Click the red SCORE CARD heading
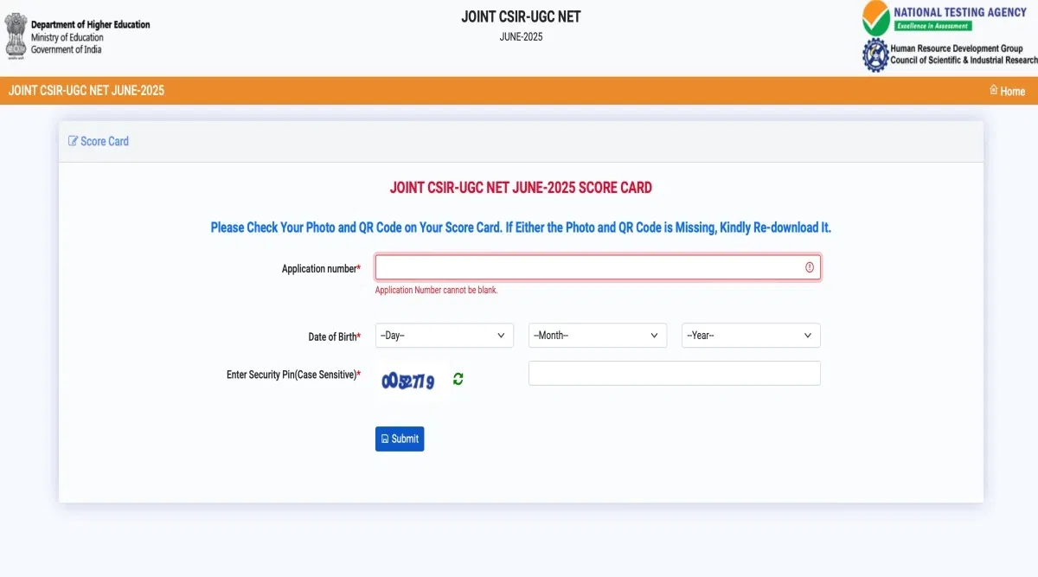This screenshot has height=577, width=1038. point(521,188)
